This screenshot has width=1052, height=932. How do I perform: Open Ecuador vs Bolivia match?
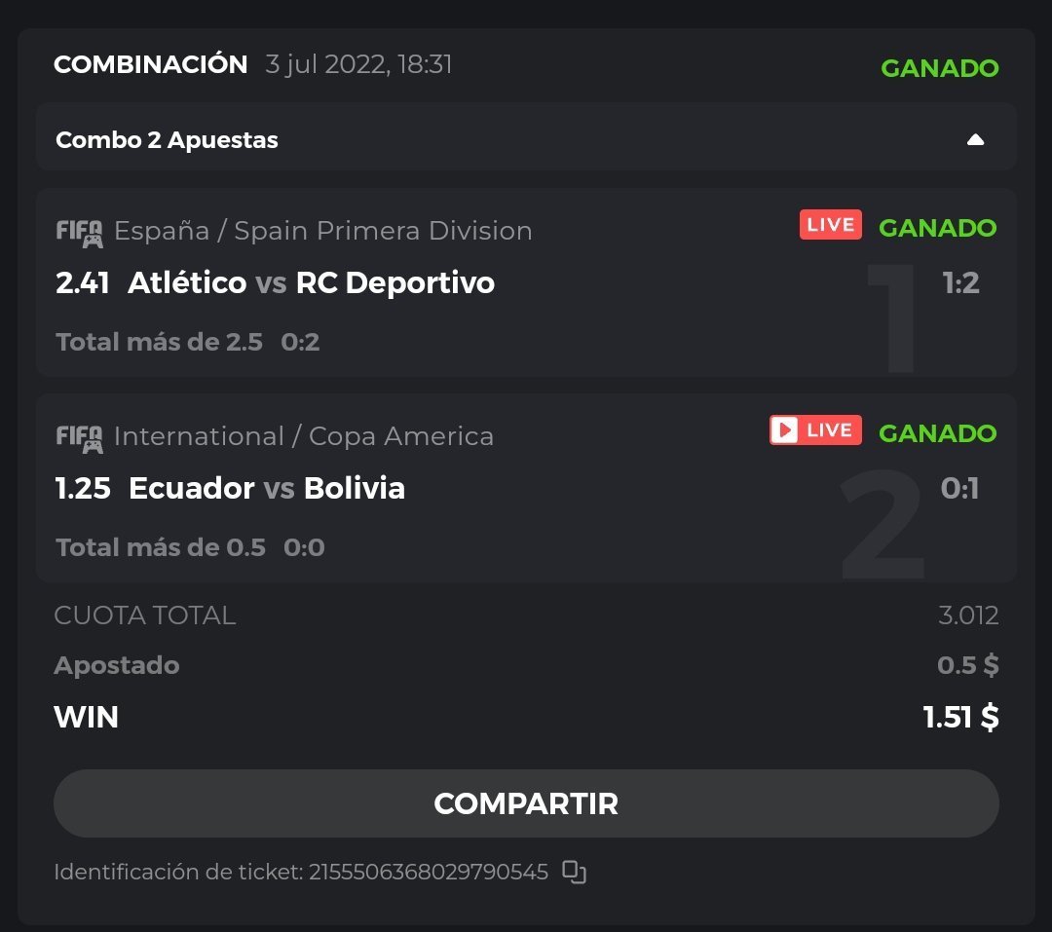click(266, 488)
